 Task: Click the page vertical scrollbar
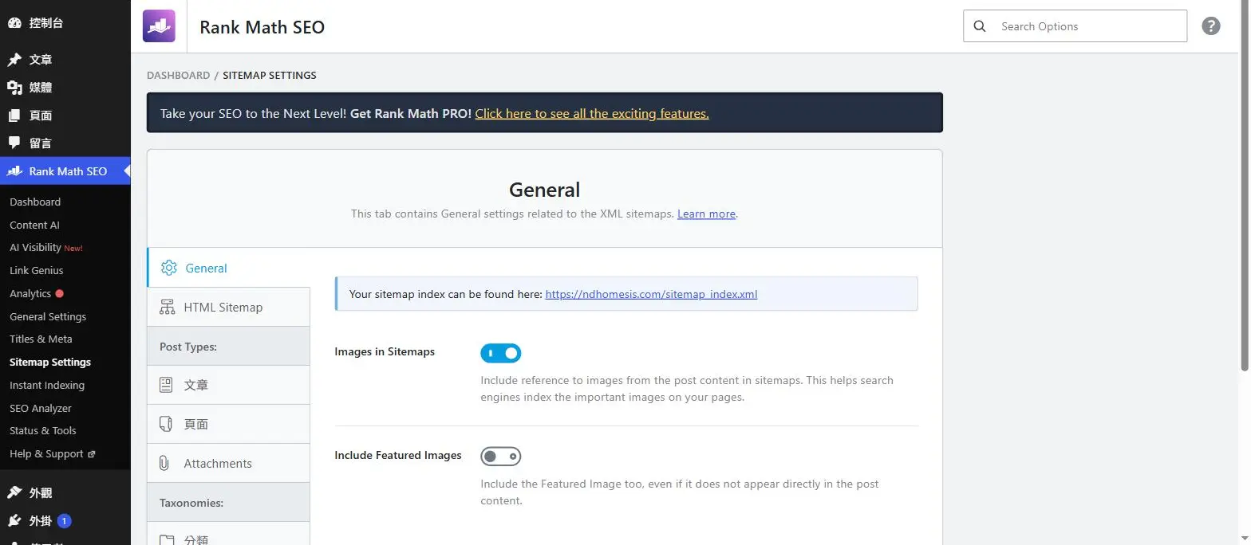pos(1245,187)
